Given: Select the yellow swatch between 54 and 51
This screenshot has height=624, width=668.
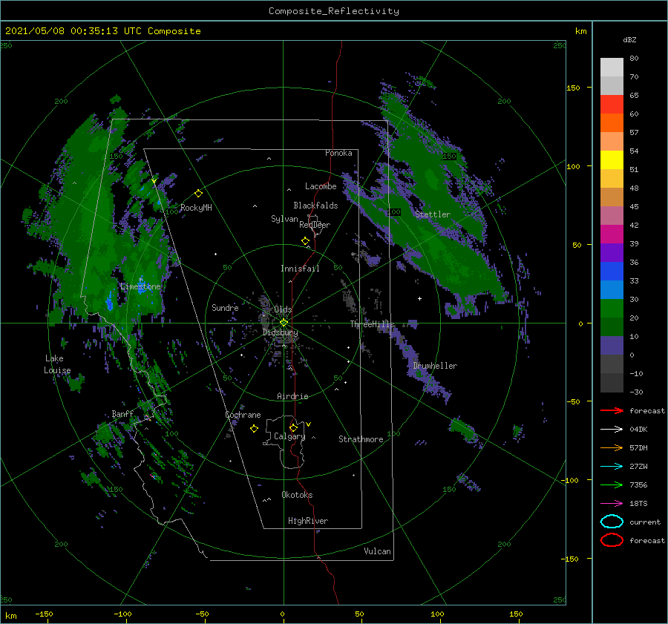Looking at the screenshot, I should click(612, 160).
